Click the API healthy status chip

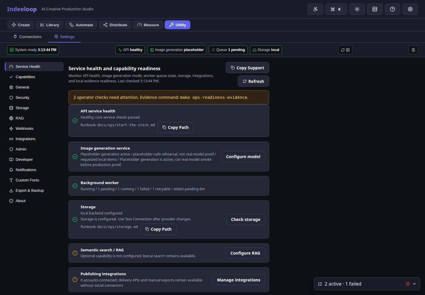(x=130, y=50)
